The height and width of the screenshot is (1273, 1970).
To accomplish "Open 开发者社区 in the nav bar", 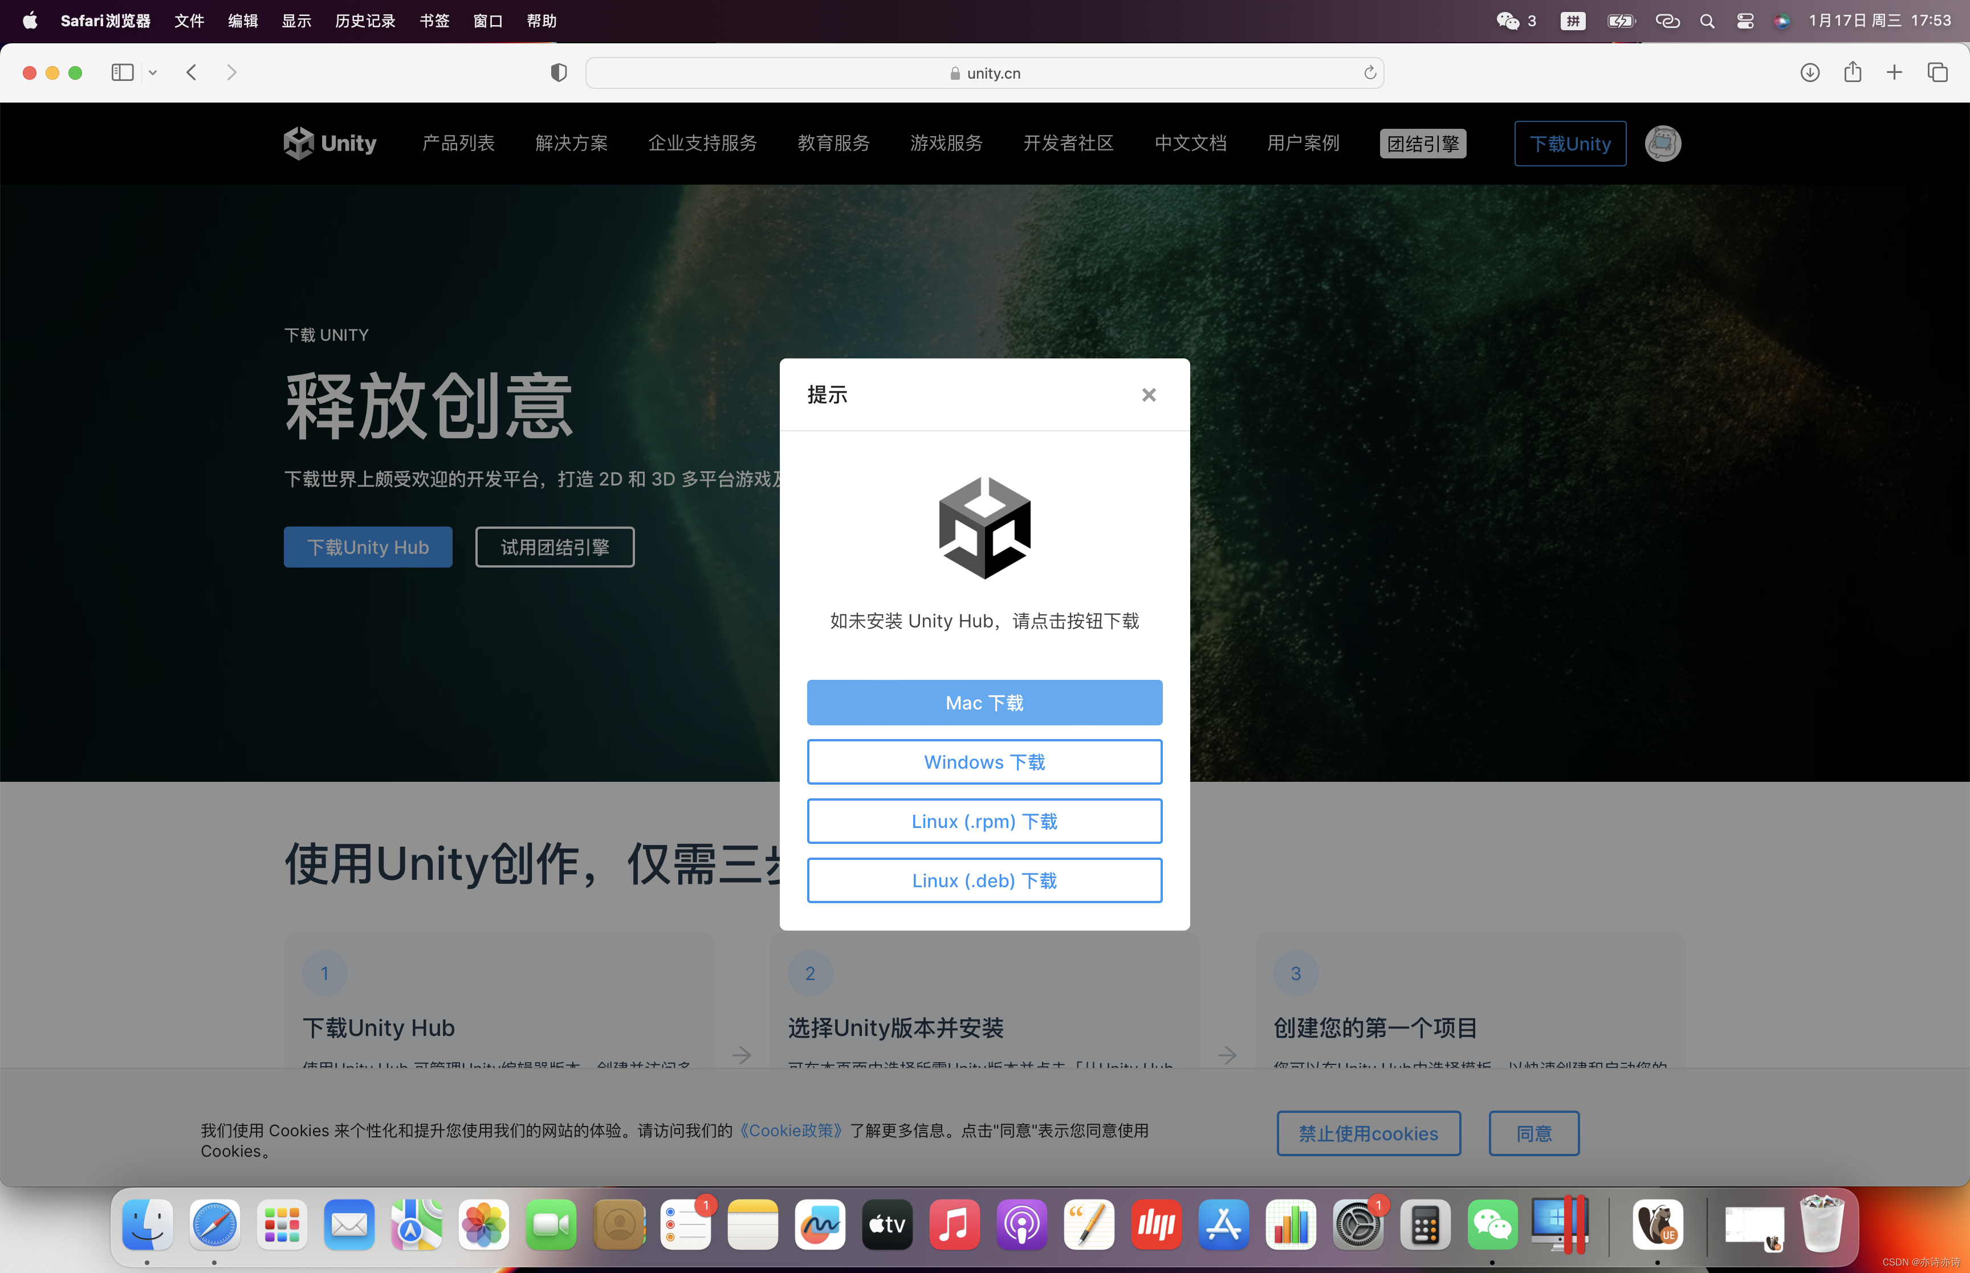I will pyautogui.click(x=1068, y=143).
